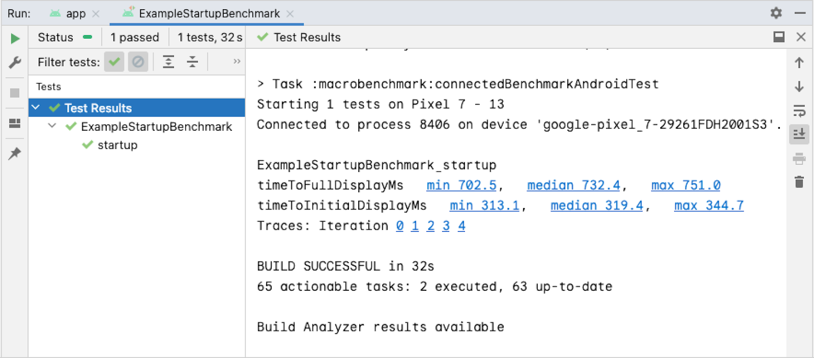814x358 pixels.
Task: Toggle the show passed tests filter
Action: point(114,62)
